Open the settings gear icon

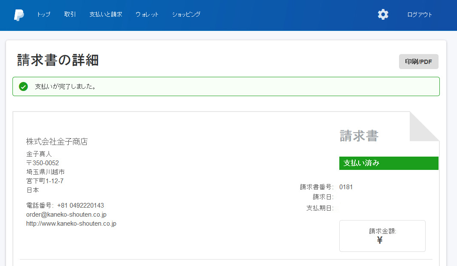[383, 14]
